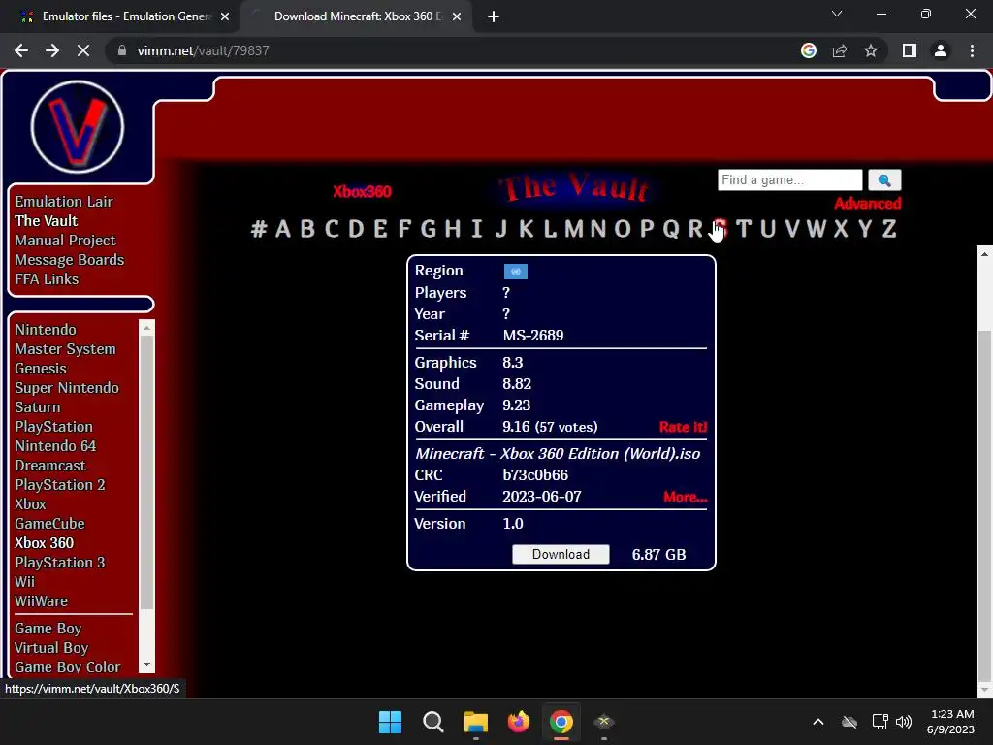
Task: Click the page scrollbar up arrow
Action: point(984,254)
